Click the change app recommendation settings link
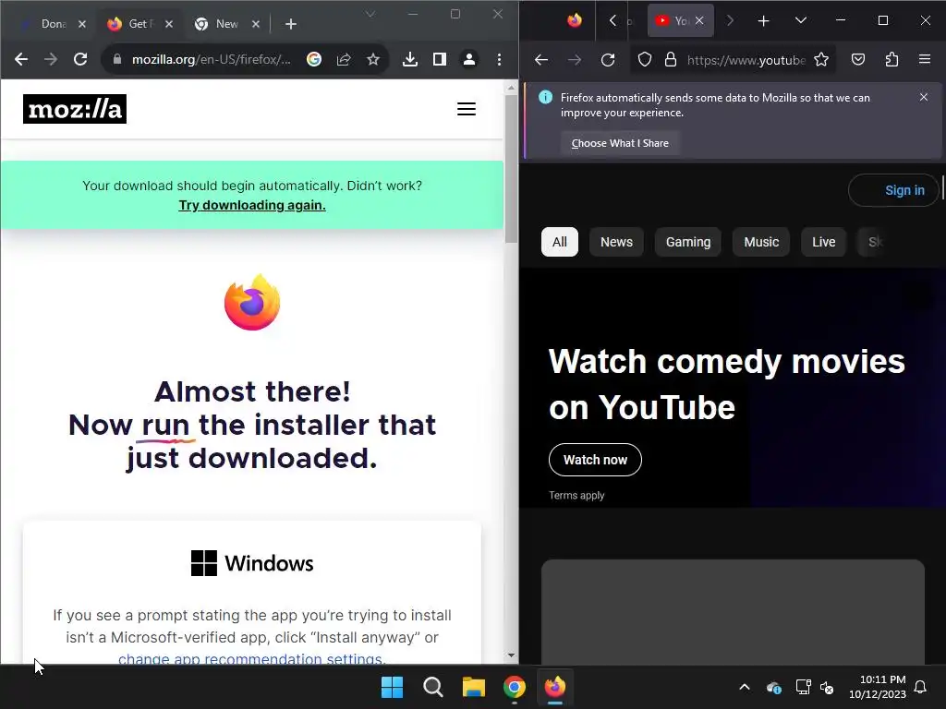The width and height of the screenshot is (946, 709). [251, 658]
